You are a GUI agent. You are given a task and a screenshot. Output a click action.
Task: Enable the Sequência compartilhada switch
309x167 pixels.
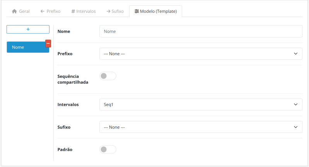pos(108,76)
